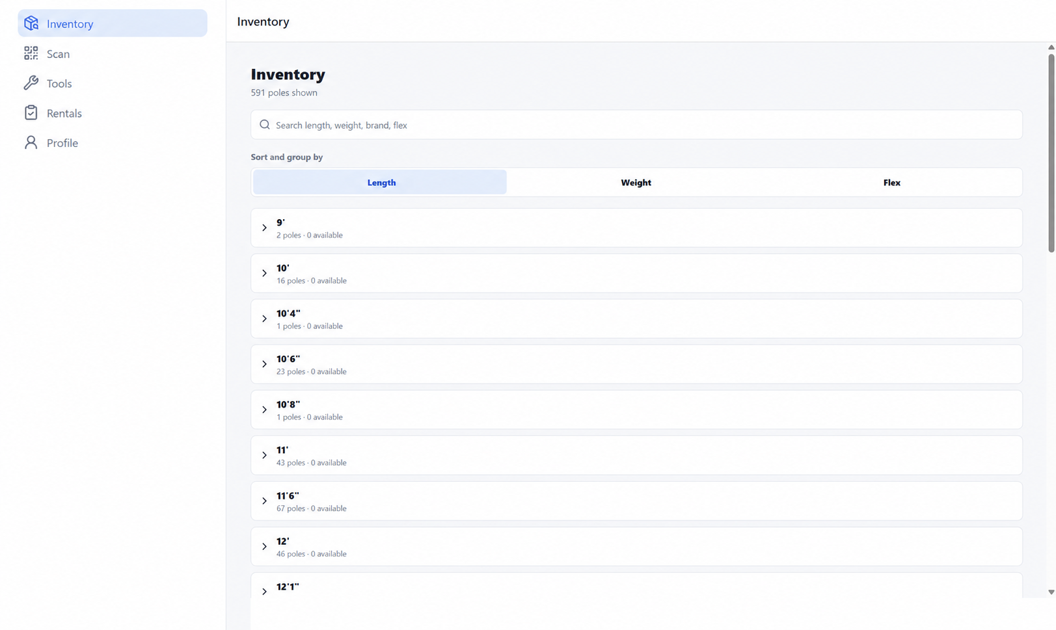Click '43 poles · 0 available' text
This screenshot has height=630, width=1056.
(312, 463)
